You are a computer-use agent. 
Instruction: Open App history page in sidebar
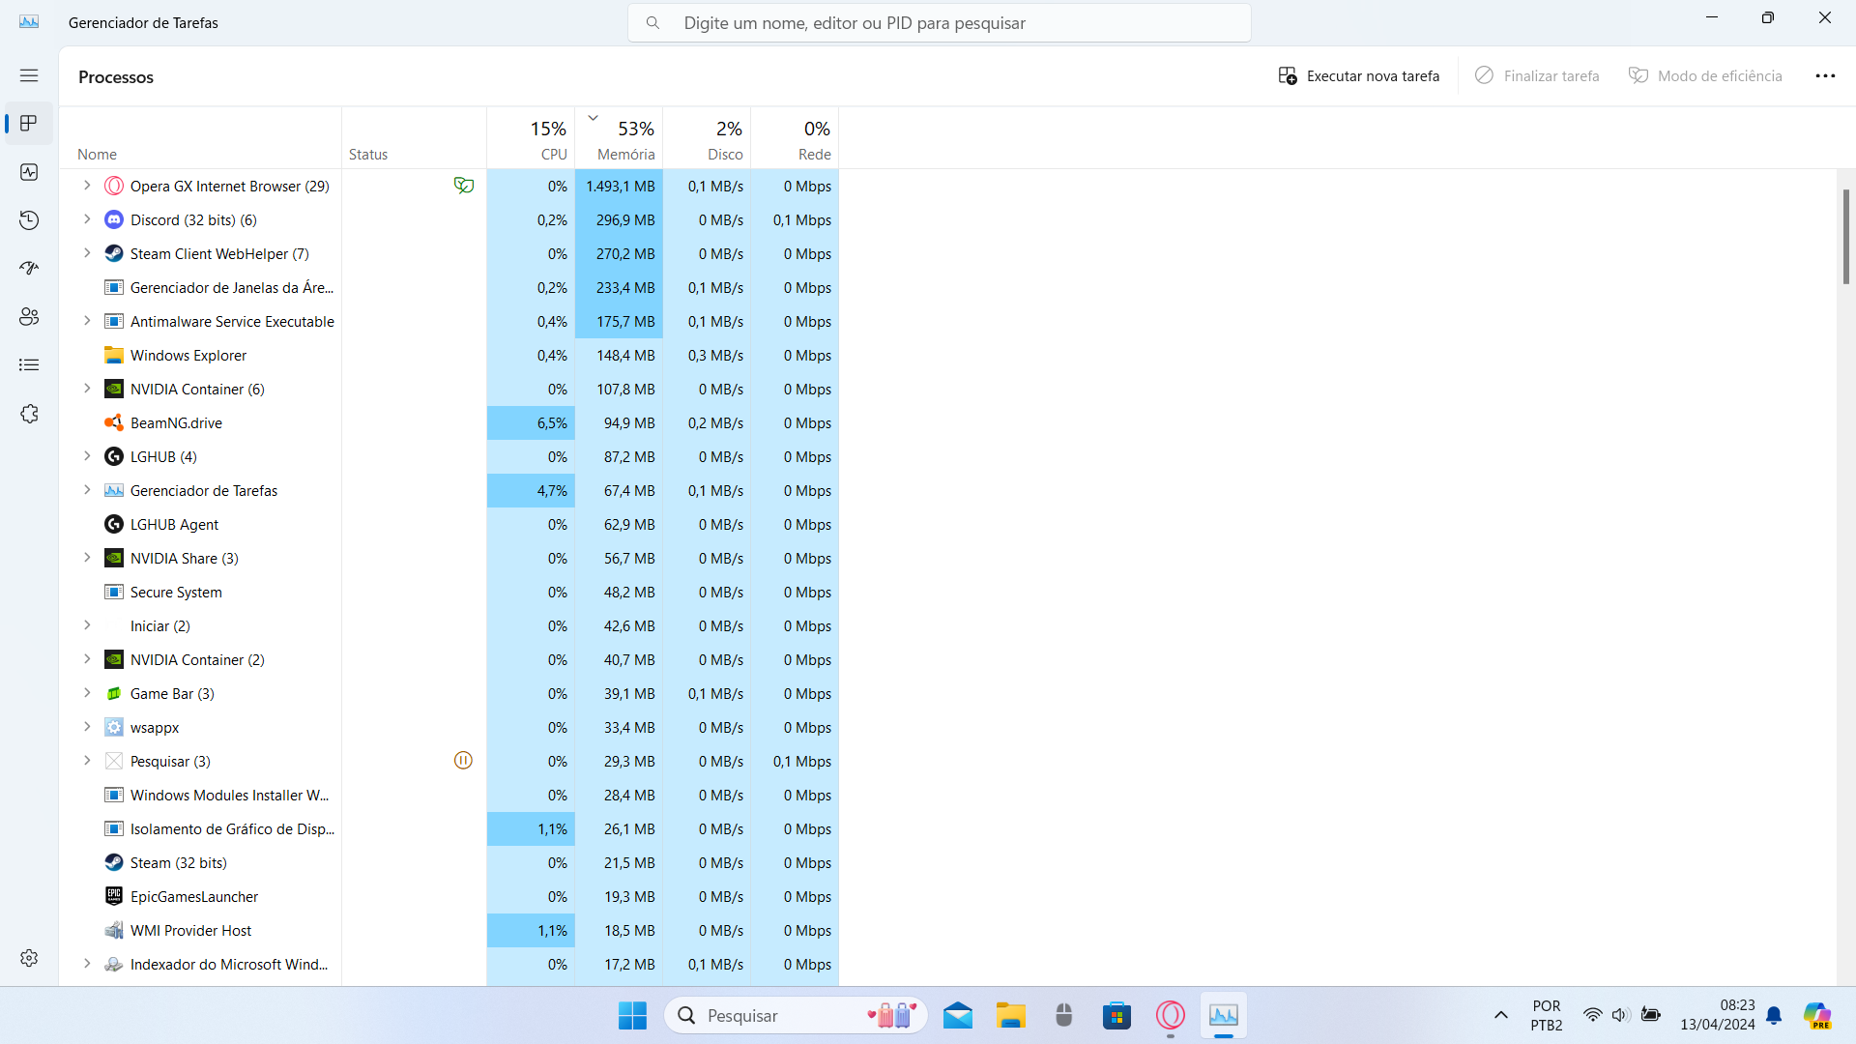pos(29,220)
